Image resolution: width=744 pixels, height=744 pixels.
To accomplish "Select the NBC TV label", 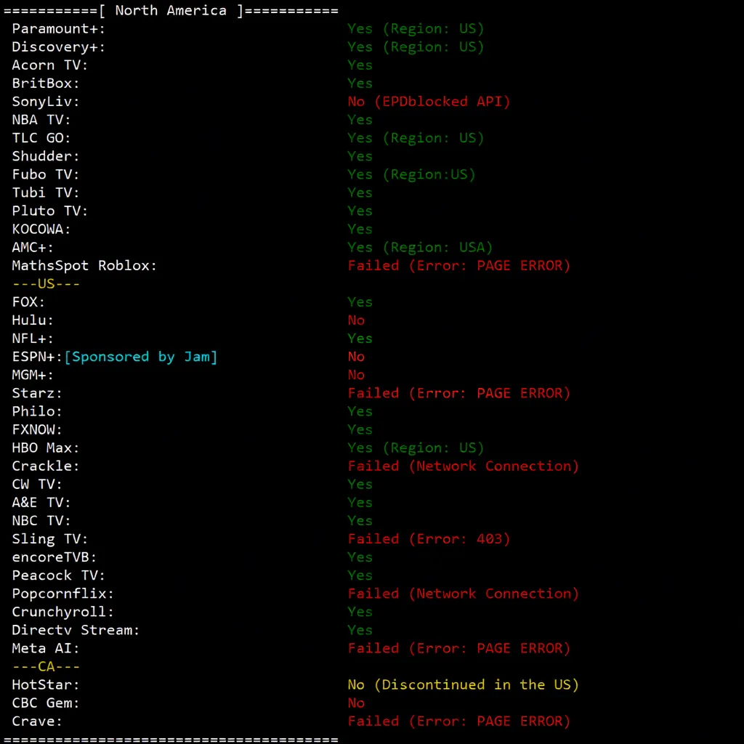I will coord(41,520).
